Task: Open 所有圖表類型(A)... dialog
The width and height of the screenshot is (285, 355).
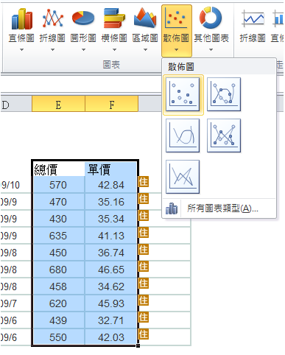Action: pos(219,208)
